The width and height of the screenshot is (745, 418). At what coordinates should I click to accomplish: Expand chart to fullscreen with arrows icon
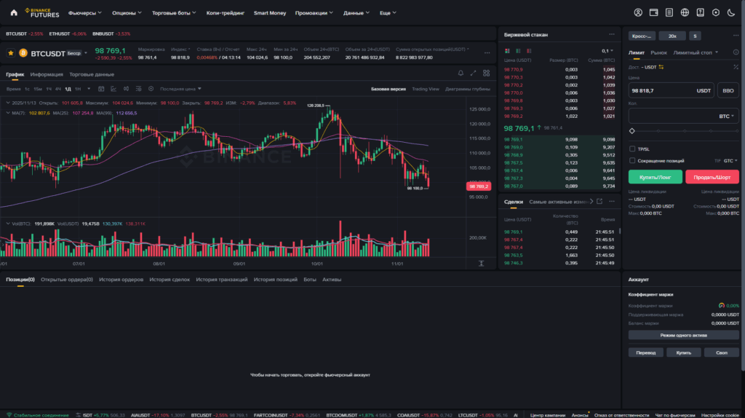pos(473,74)
